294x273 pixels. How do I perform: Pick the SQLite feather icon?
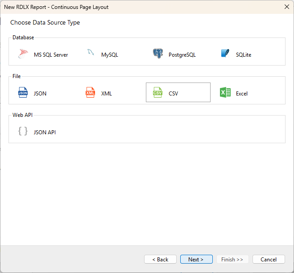[x=225, y=54]
